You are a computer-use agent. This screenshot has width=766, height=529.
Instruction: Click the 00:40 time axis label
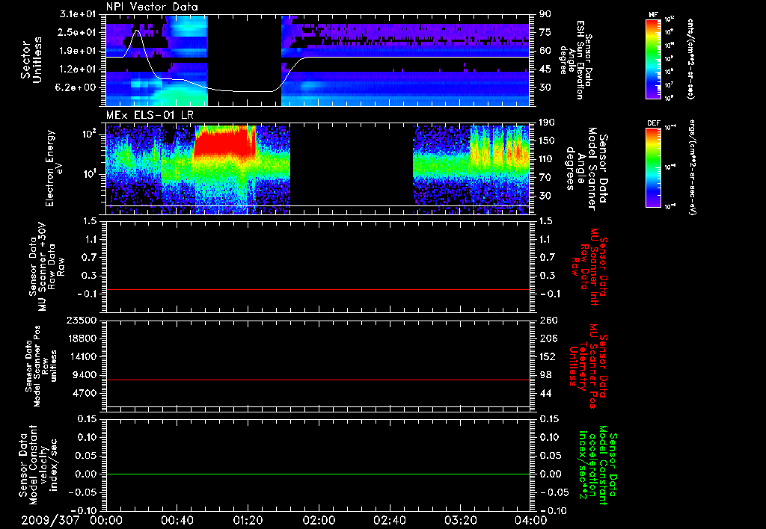(177, 520)
